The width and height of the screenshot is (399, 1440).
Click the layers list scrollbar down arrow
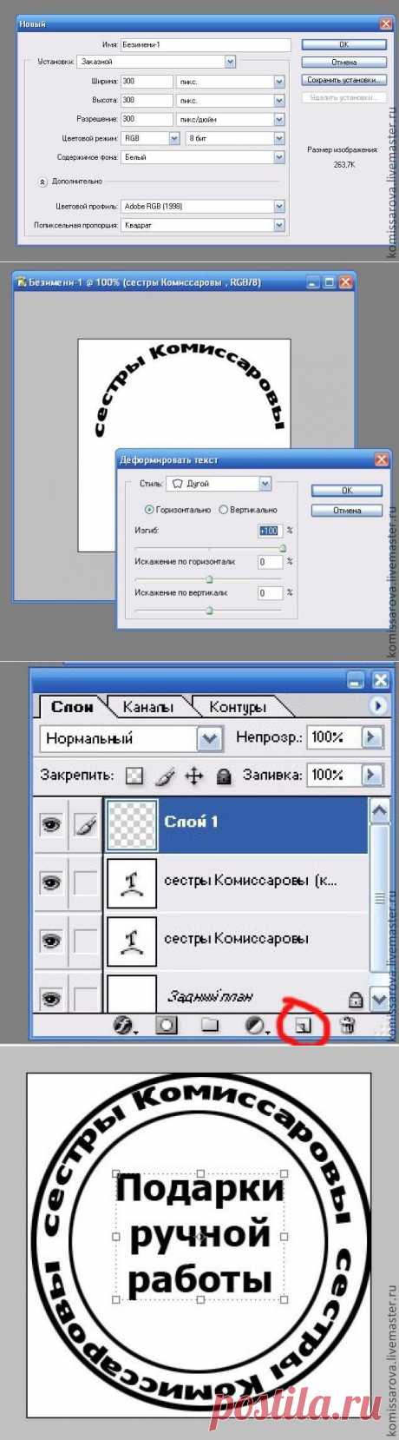(x=379, y=1000)
